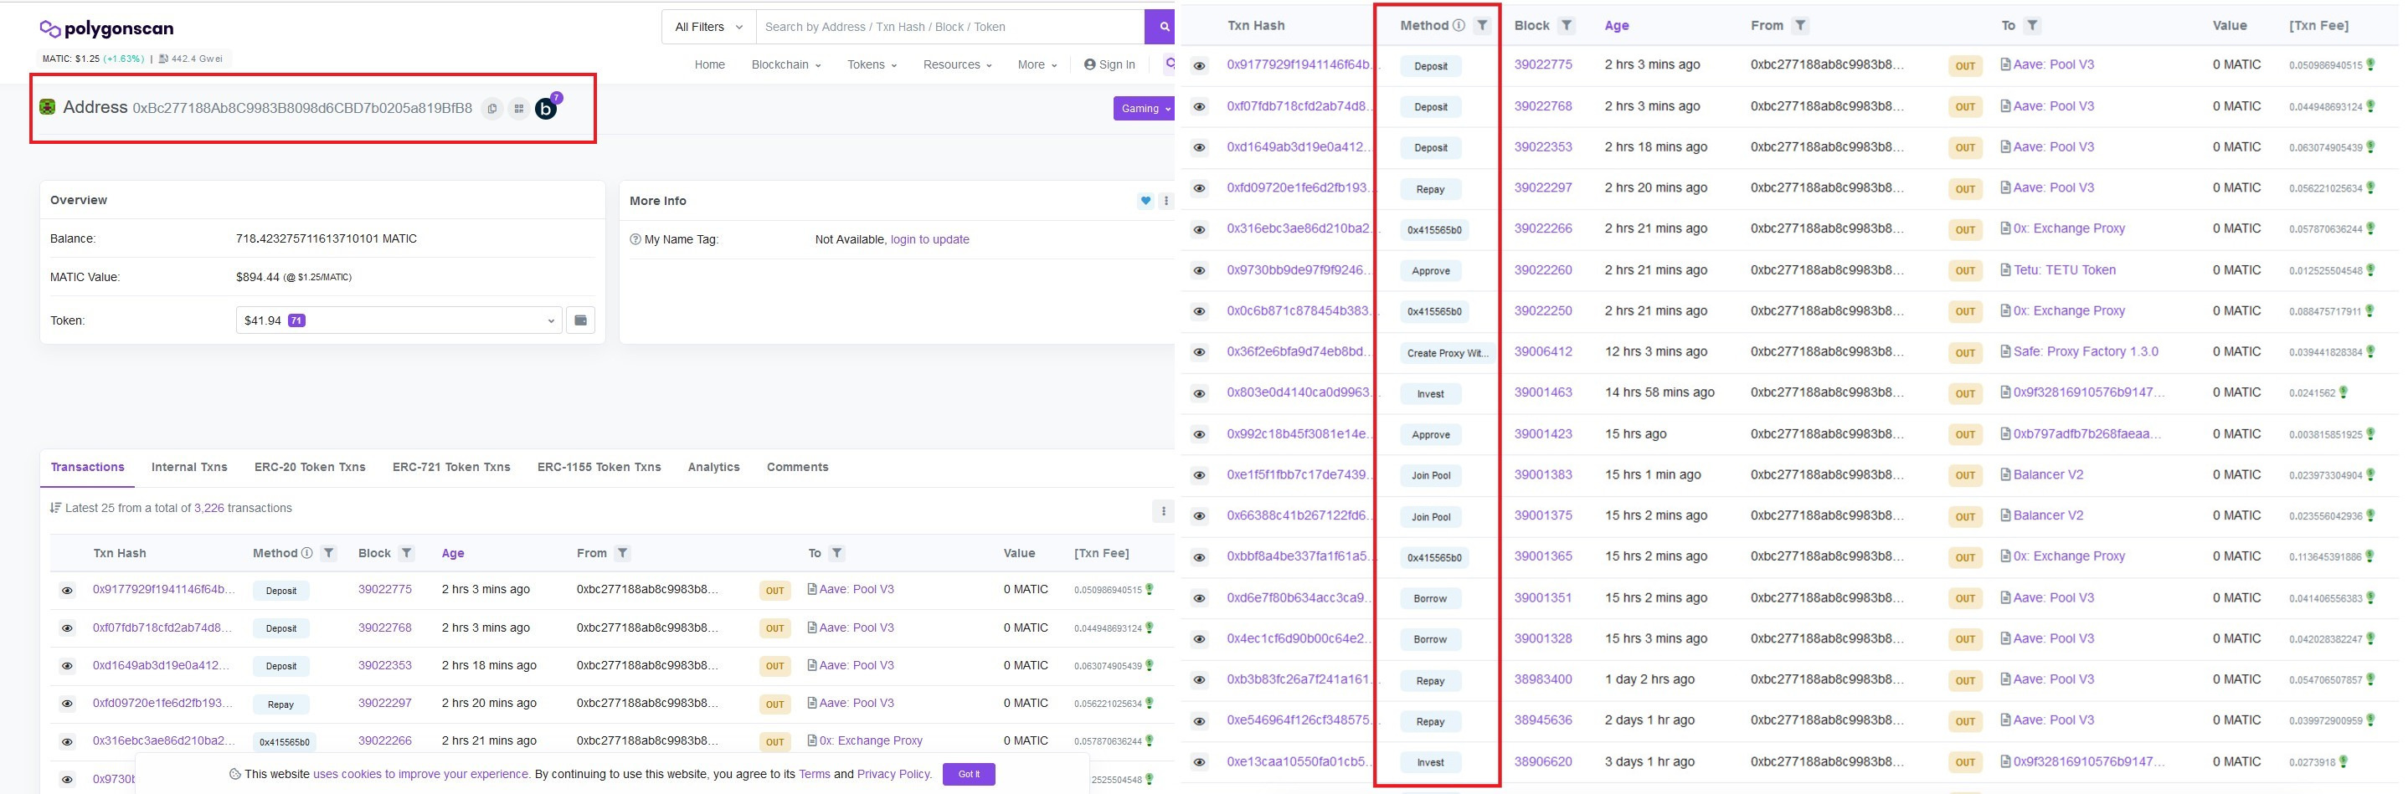This screenshot has height=794, width=2408.
Task: Expand the Resources menu
Action: [957, 64]
